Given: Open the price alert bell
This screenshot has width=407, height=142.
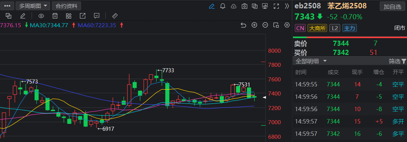Looking at the screenshot, I should click(x=223, y=6).
